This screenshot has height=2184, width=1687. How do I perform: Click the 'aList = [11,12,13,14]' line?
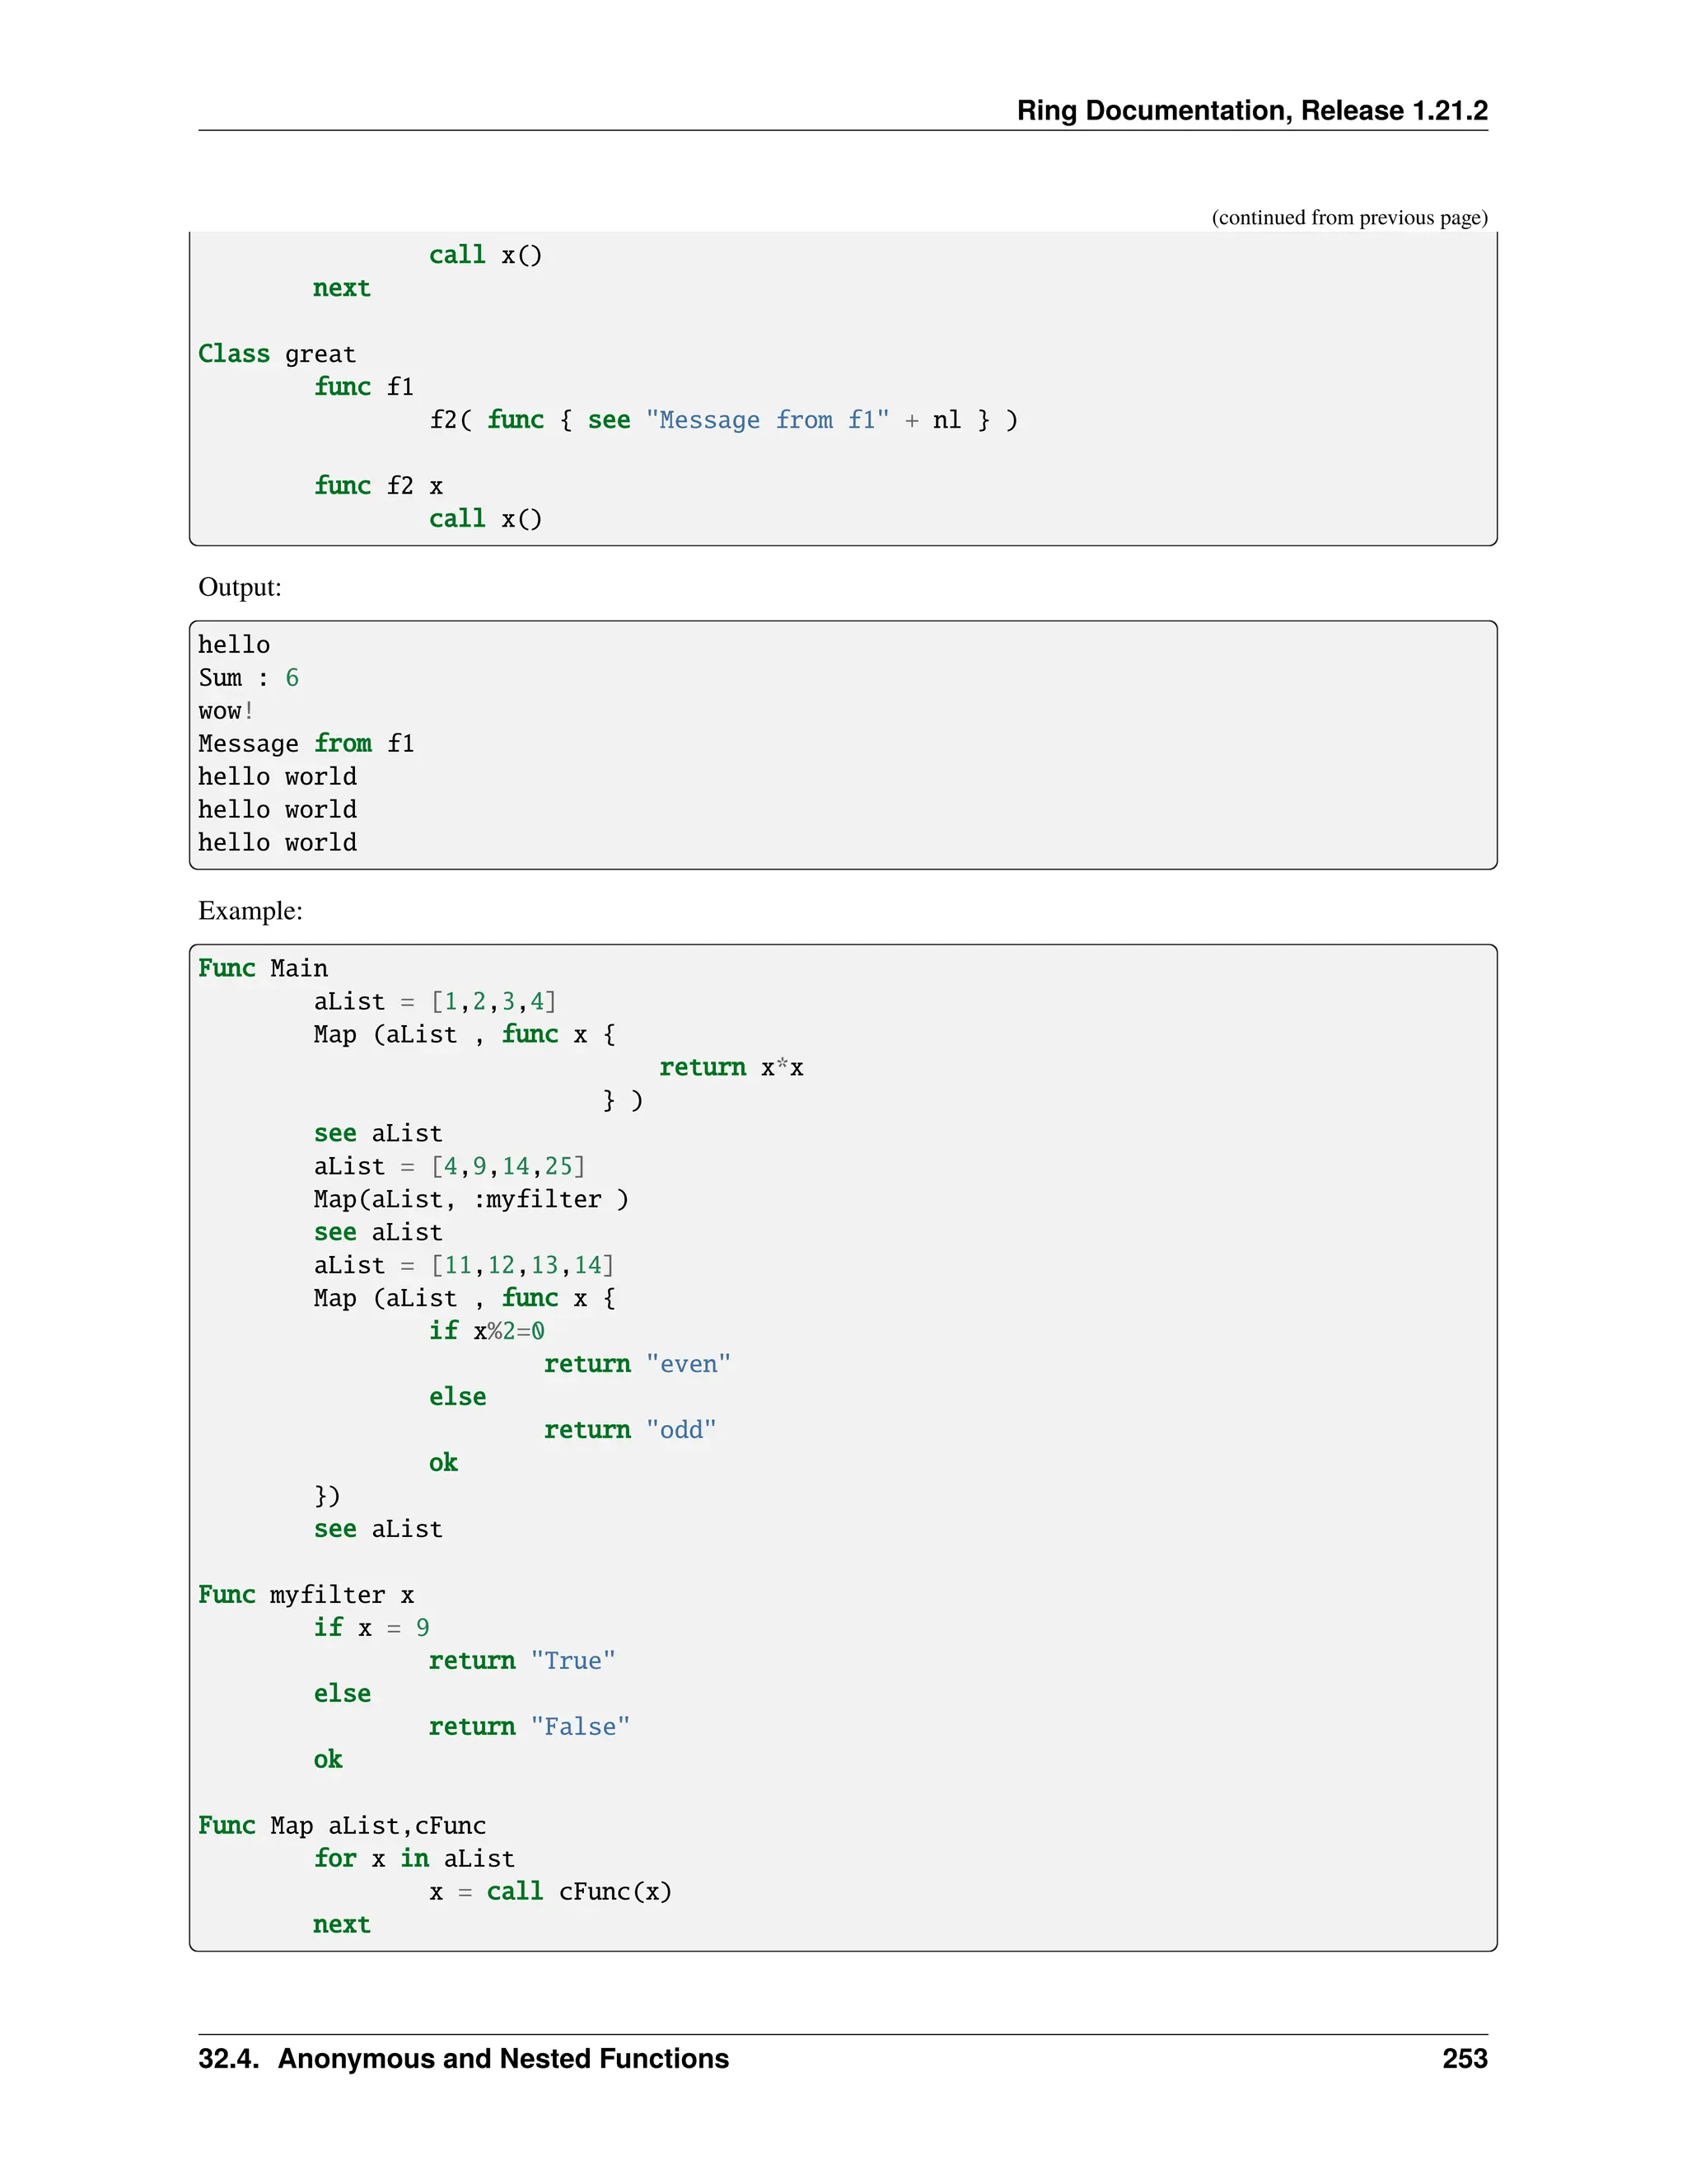pos(464,1265)
